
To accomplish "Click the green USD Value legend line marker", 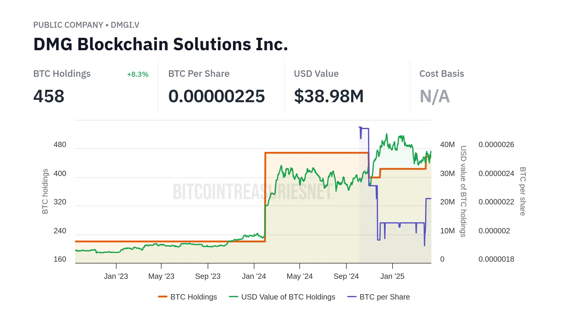I will (x=233, y=297).
